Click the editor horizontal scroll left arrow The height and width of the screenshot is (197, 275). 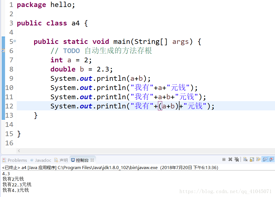click(19, 151)
